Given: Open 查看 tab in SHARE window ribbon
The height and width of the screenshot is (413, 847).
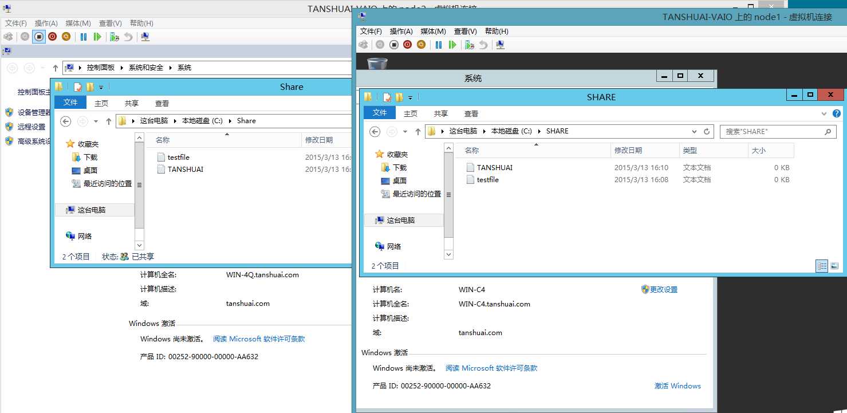Looking at the screenshot, I should tap(471, 113).
